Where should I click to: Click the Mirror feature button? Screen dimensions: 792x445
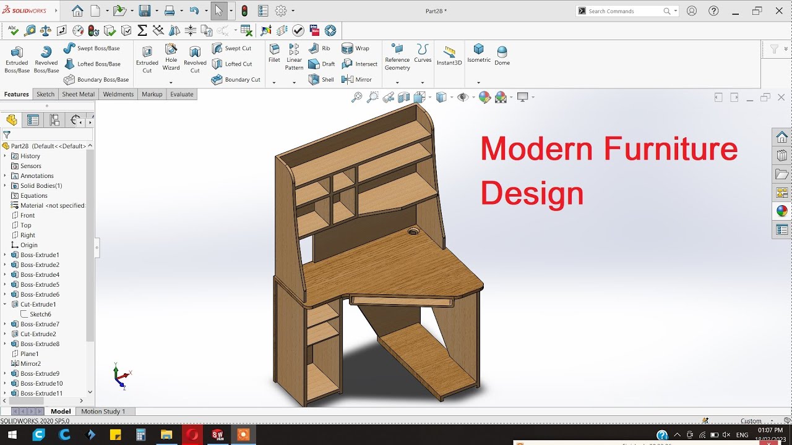(357, 80)
